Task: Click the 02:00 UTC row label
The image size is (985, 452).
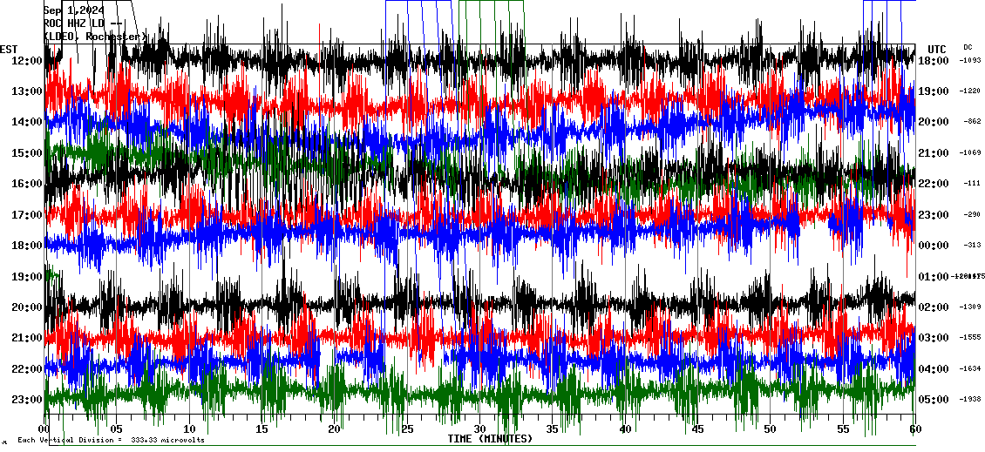Action: pos(934,307)
